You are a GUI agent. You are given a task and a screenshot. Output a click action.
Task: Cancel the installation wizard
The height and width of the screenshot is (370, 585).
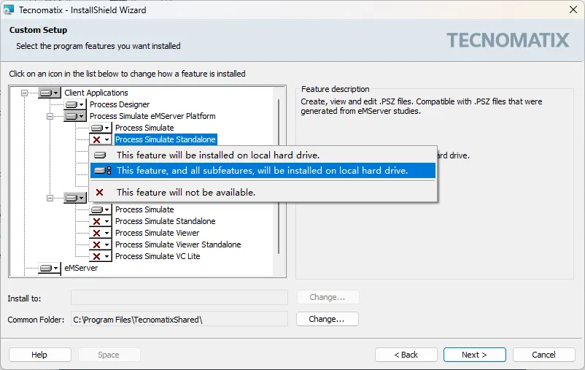tap(543, 355)
